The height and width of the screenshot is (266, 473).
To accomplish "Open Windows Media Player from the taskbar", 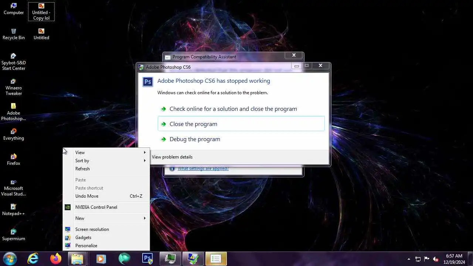I will [101, 259].
